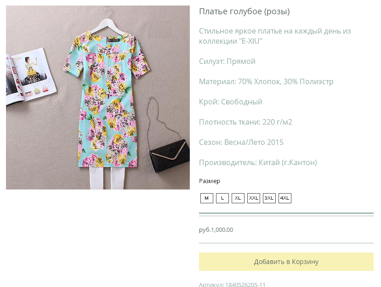This screenshot has width=381, height=287.
Task: Select the XXL size option
Action: (x=254, y=198)
